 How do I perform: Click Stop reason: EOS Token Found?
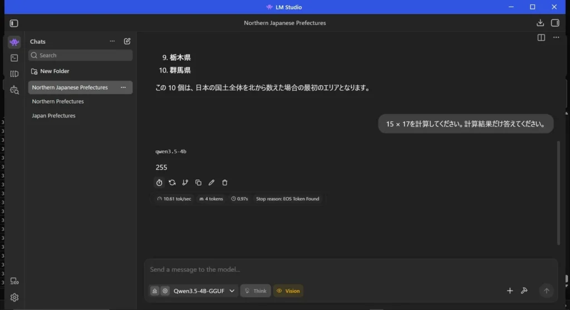[x=288, y=199]
